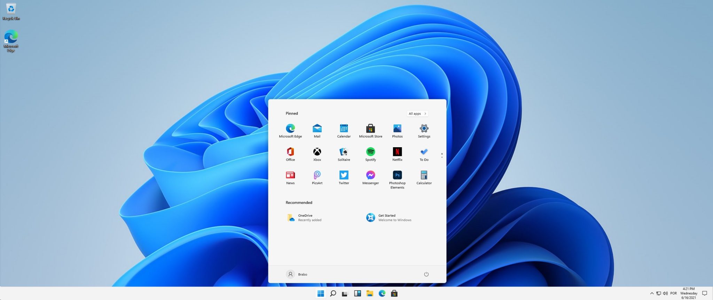Screen dimensions: 713x300
Task: Open Microsoft Store from pinned apps
Action: pyautogui.click(x=370, y=131)
